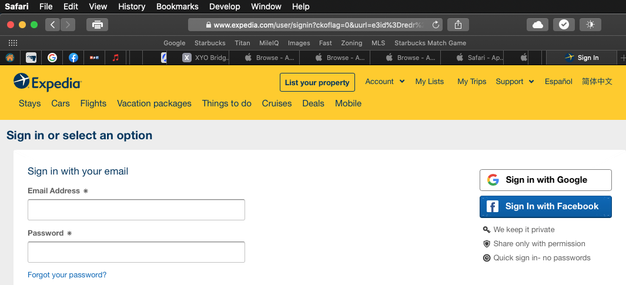Screen dimensions: 626x285
Task: Open the Develop menu
Action: click(225, 6)
